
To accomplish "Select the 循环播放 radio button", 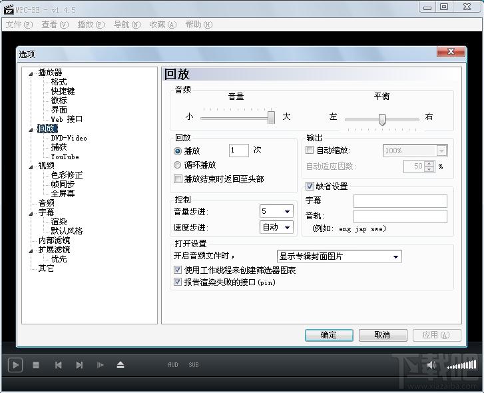I will click(178, 165).
